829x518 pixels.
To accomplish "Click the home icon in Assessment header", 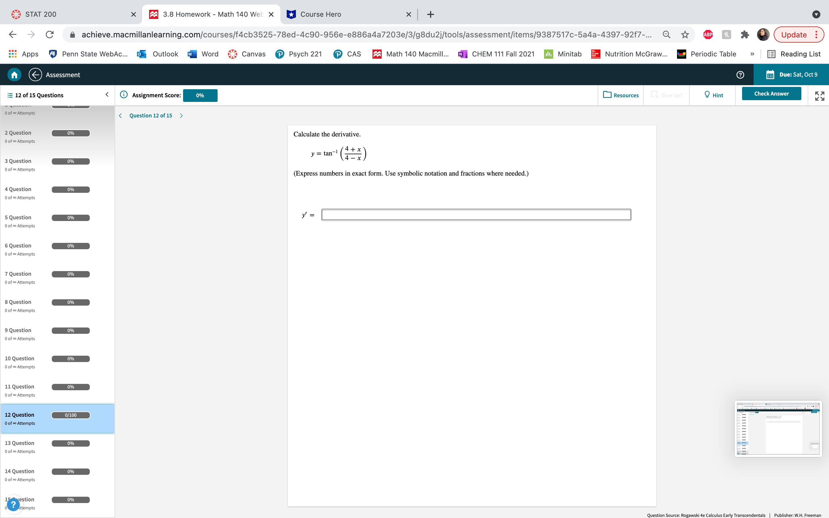I will coord(14,75).
